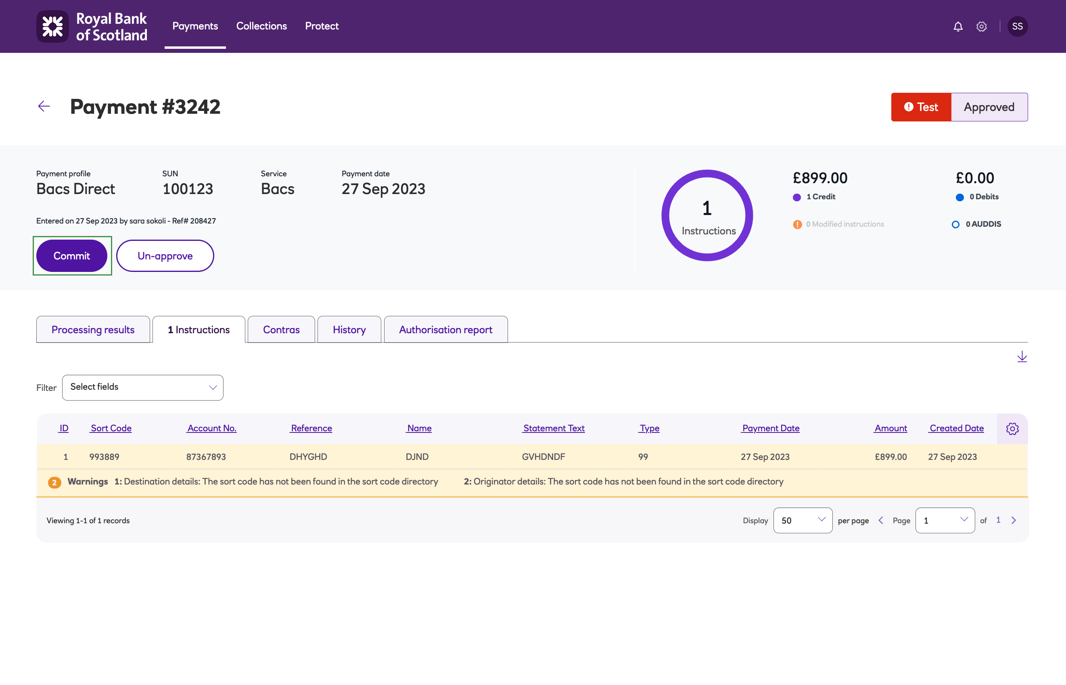Sort by Name column
The width and height of the screenshot is (1066, 685).
[x=419, y=428]
